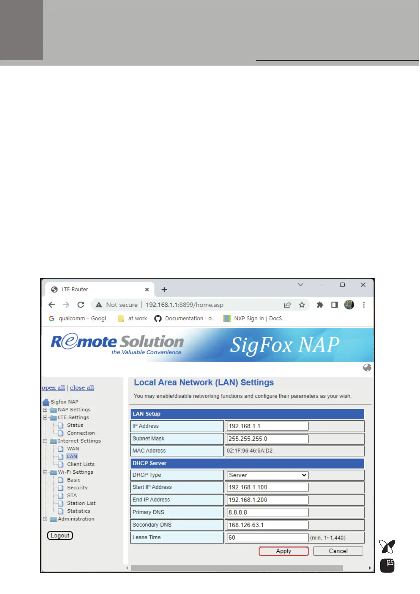Click the Secondary DNS field
420x594 pixels.
point(268,525)
